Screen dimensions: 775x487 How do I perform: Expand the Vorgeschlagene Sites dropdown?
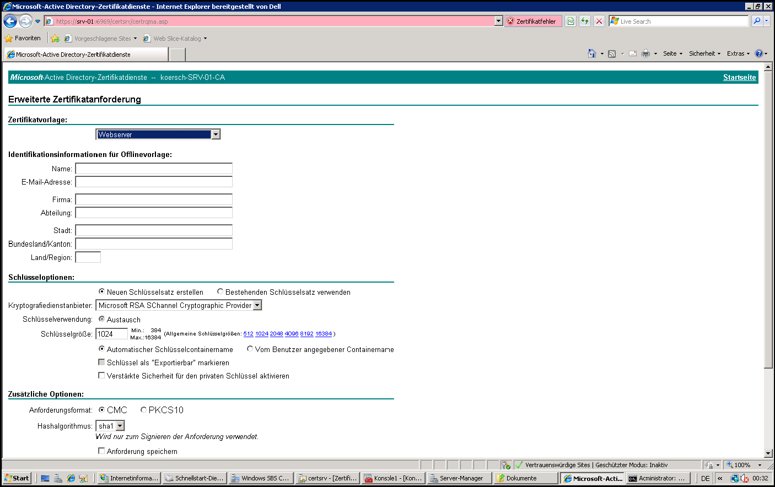point(135,39)
